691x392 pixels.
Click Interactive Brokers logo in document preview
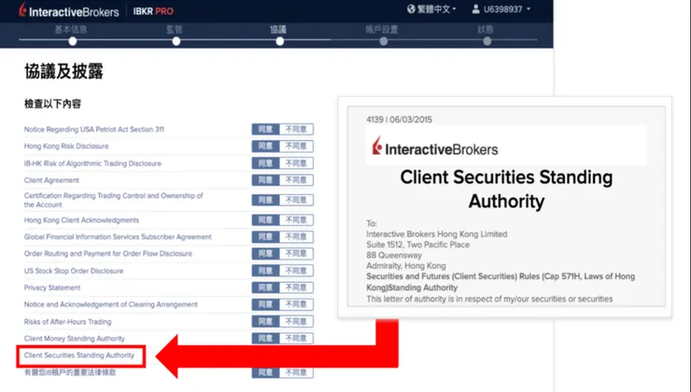435,147
